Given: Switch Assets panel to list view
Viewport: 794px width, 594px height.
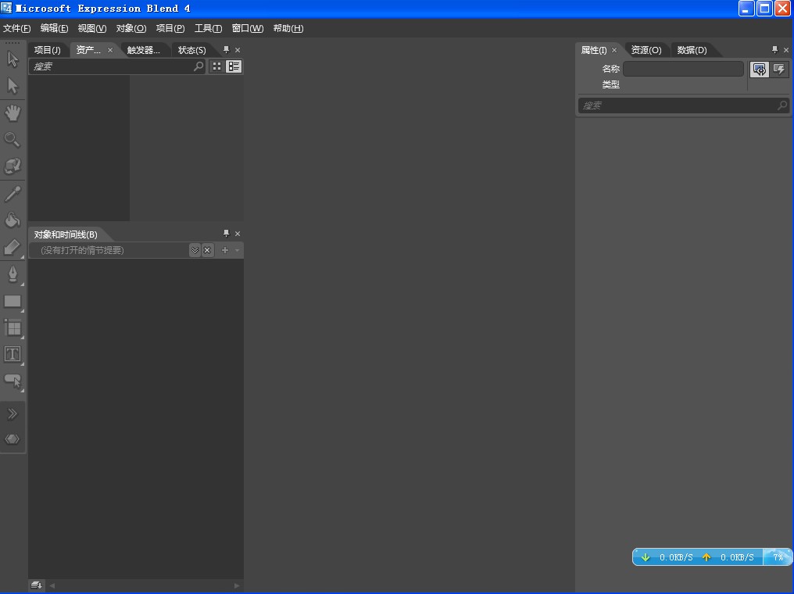Looking at the screenshot, I should point(234,66).
